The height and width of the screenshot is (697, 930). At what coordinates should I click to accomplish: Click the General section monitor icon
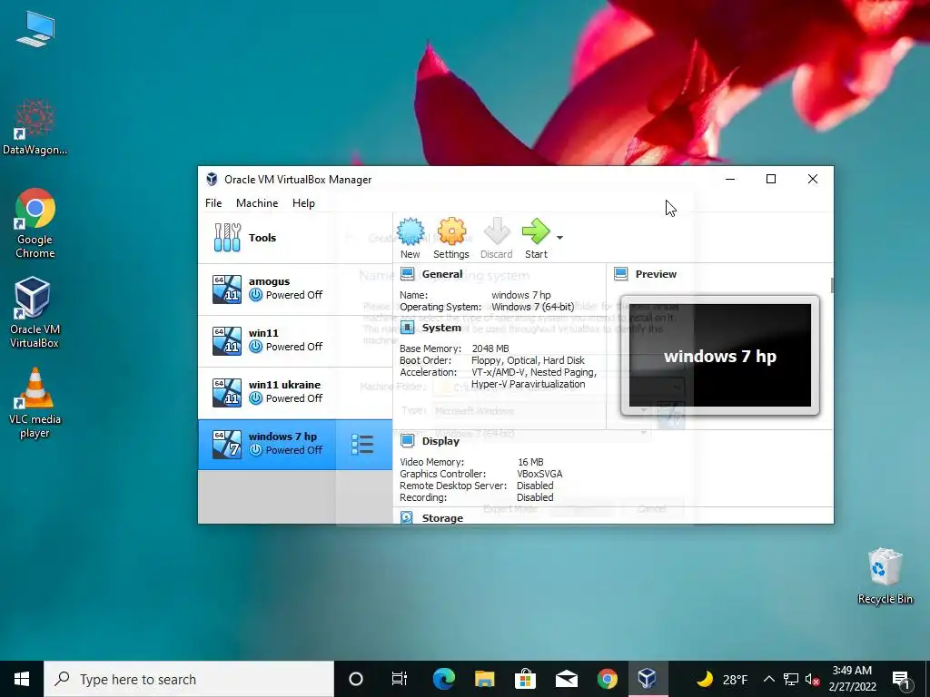coord(408,274)
